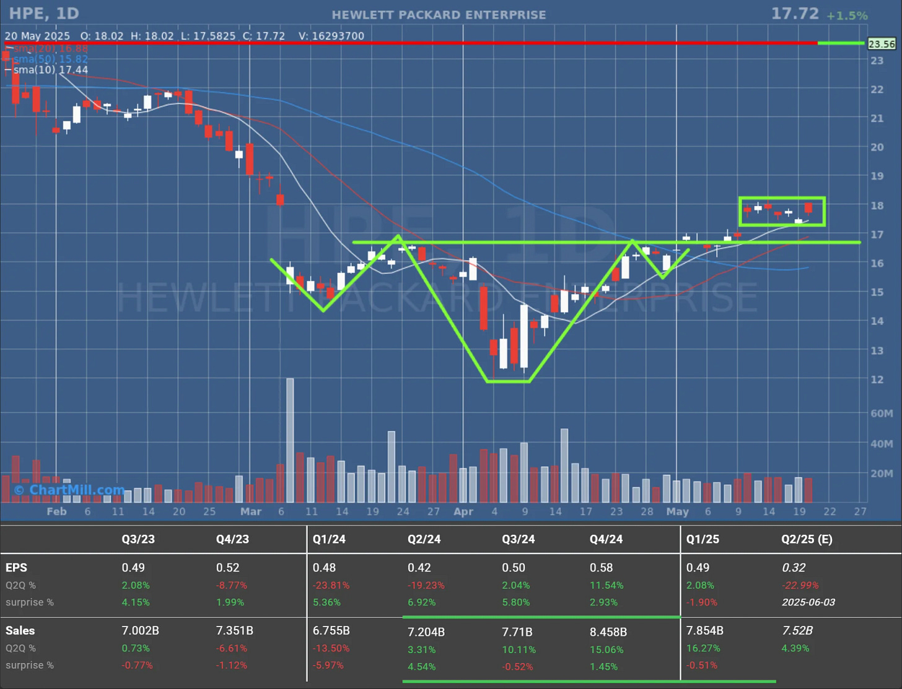Image resolution: width=902 pixels, height=689 pixels.
Task: Click the 60M volume axis label
Action: 882,413
